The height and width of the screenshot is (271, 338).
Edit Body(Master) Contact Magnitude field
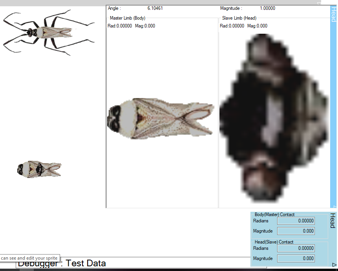[296, 231]
